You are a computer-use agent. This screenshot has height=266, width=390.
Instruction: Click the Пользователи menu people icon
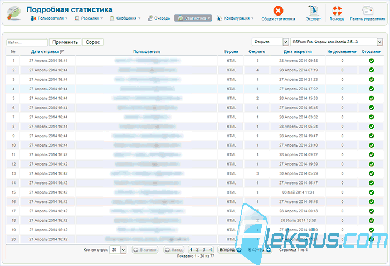(x=33, y=18)
